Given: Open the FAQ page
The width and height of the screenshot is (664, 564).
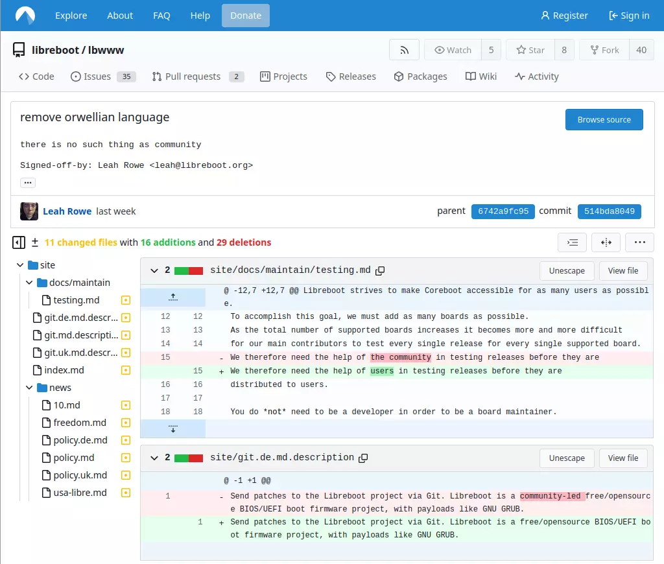Looking at the screenshot, I should click(x=161, y=16).
